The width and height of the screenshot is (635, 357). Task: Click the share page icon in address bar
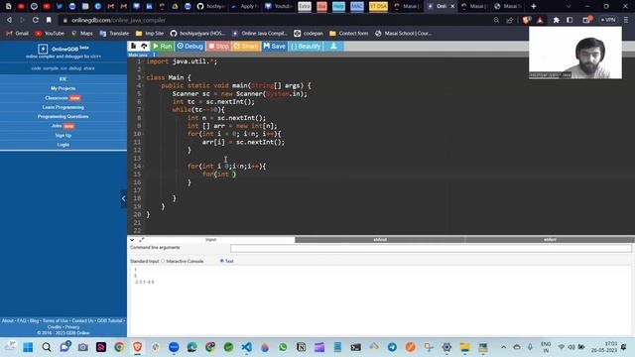coord(509,20)
